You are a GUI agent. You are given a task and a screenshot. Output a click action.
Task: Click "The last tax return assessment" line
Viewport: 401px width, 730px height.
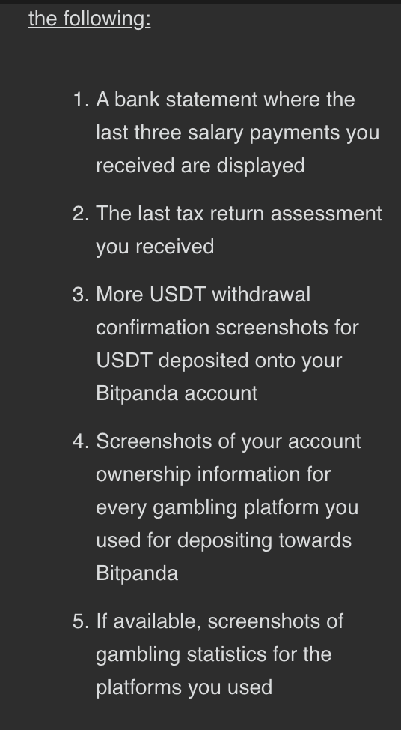(x=239, y=214)
